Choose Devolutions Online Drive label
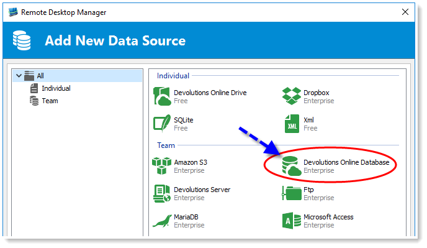This screenshot has height=248, width=427. point(210,93)
